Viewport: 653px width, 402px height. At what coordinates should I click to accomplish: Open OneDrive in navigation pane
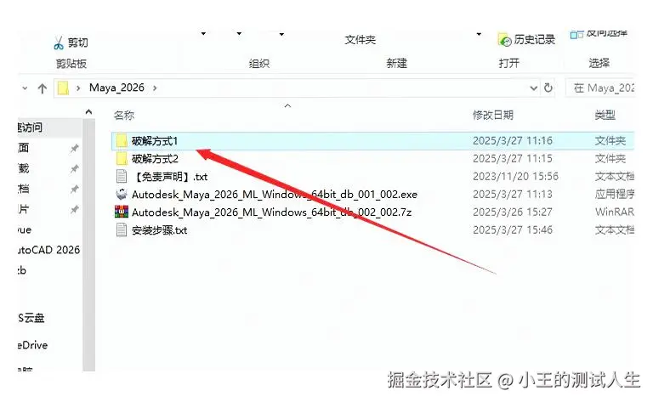click(33, 345)
